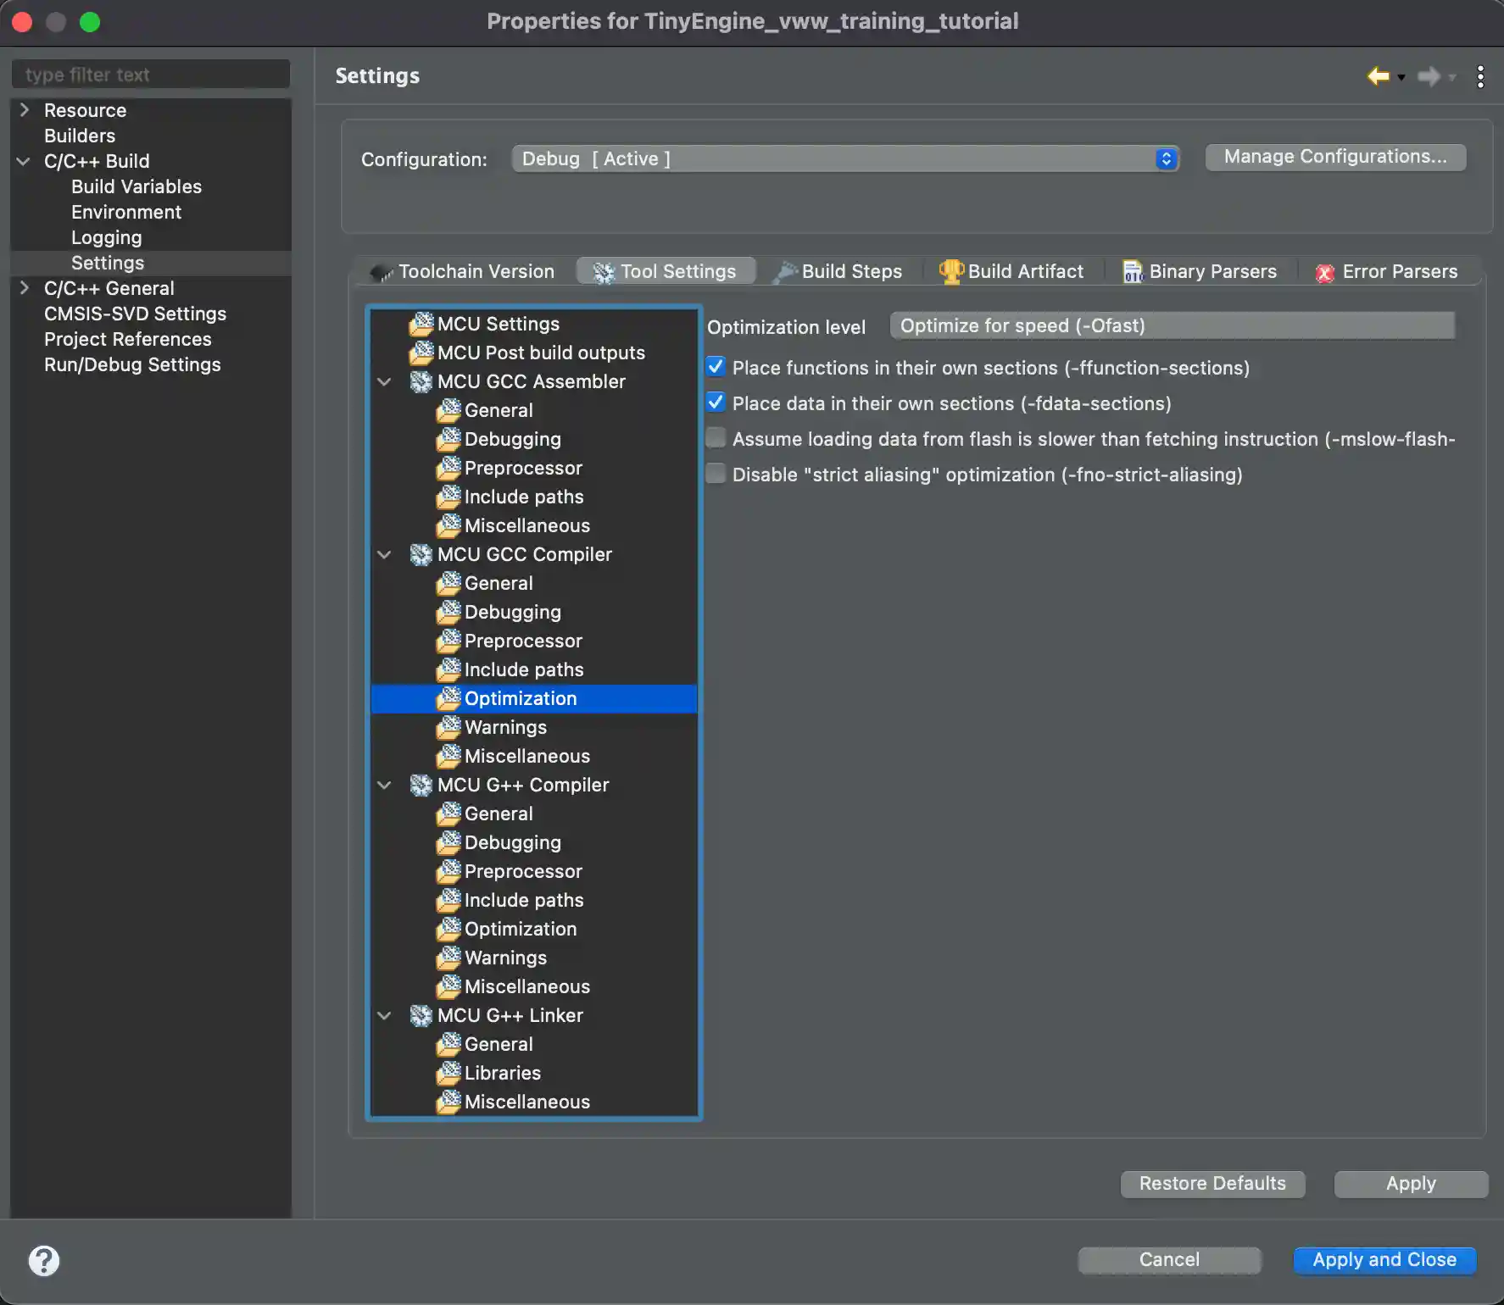
Task: Click the type filter text field
Action: pos(150,74)
